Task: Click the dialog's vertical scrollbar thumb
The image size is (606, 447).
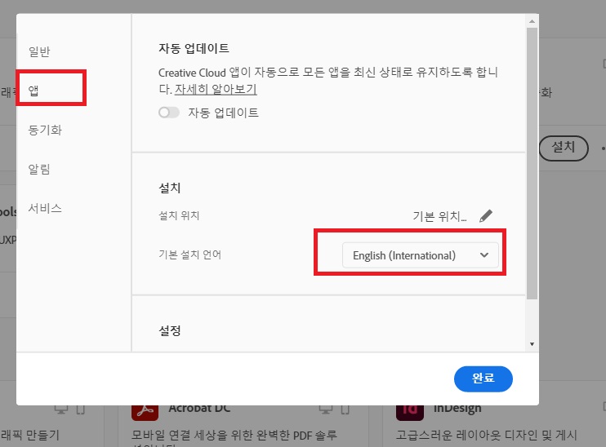Action: 532,163
